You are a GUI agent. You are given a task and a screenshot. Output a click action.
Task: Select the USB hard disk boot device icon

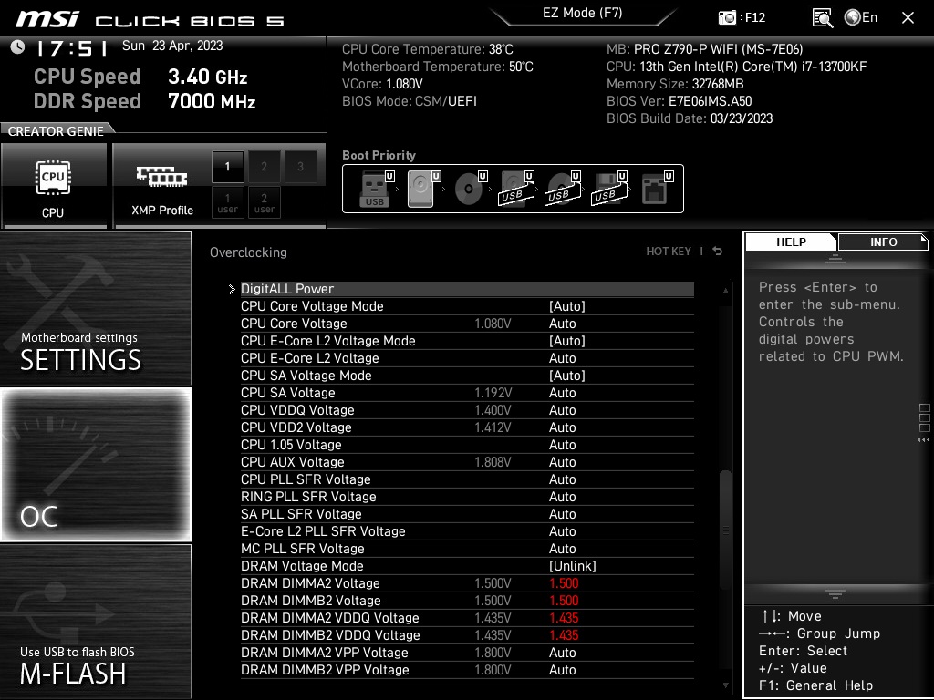516,189
